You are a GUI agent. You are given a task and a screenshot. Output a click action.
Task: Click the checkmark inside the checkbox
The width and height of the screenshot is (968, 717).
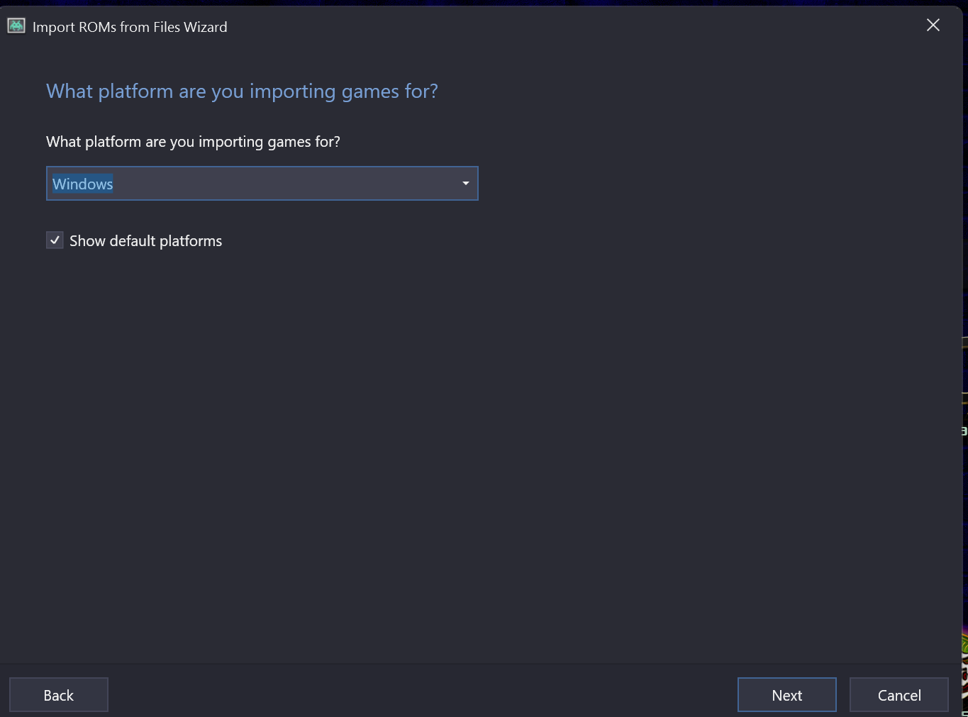[x=55, y=240]
